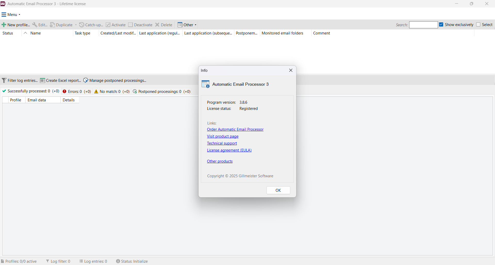Click Profiles: 0/0 active text

point(21,261)
